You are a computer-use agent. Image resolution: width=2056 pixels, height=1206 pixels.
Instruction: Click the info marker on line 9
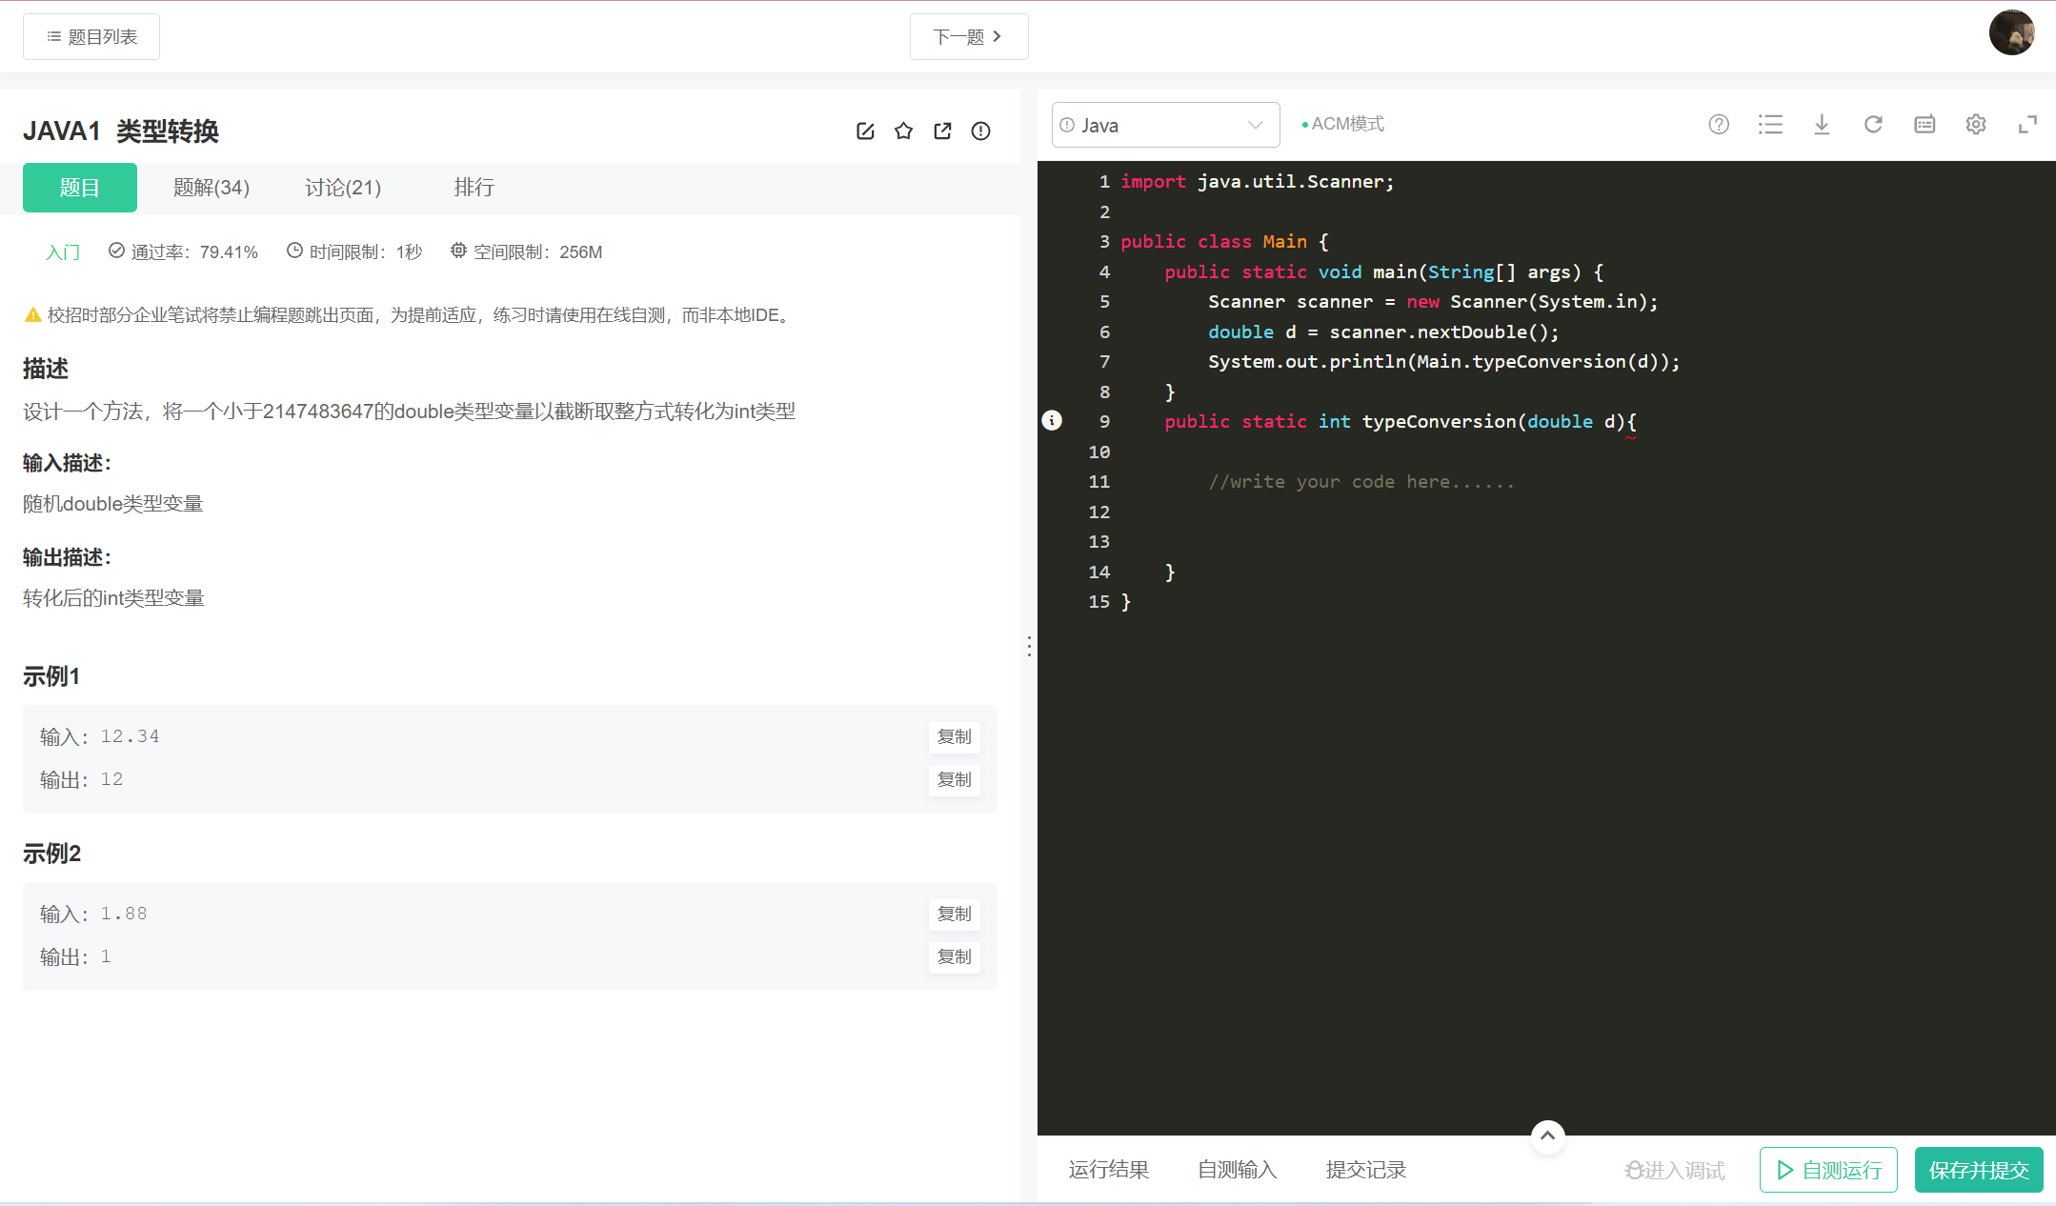click(1052, 420)
